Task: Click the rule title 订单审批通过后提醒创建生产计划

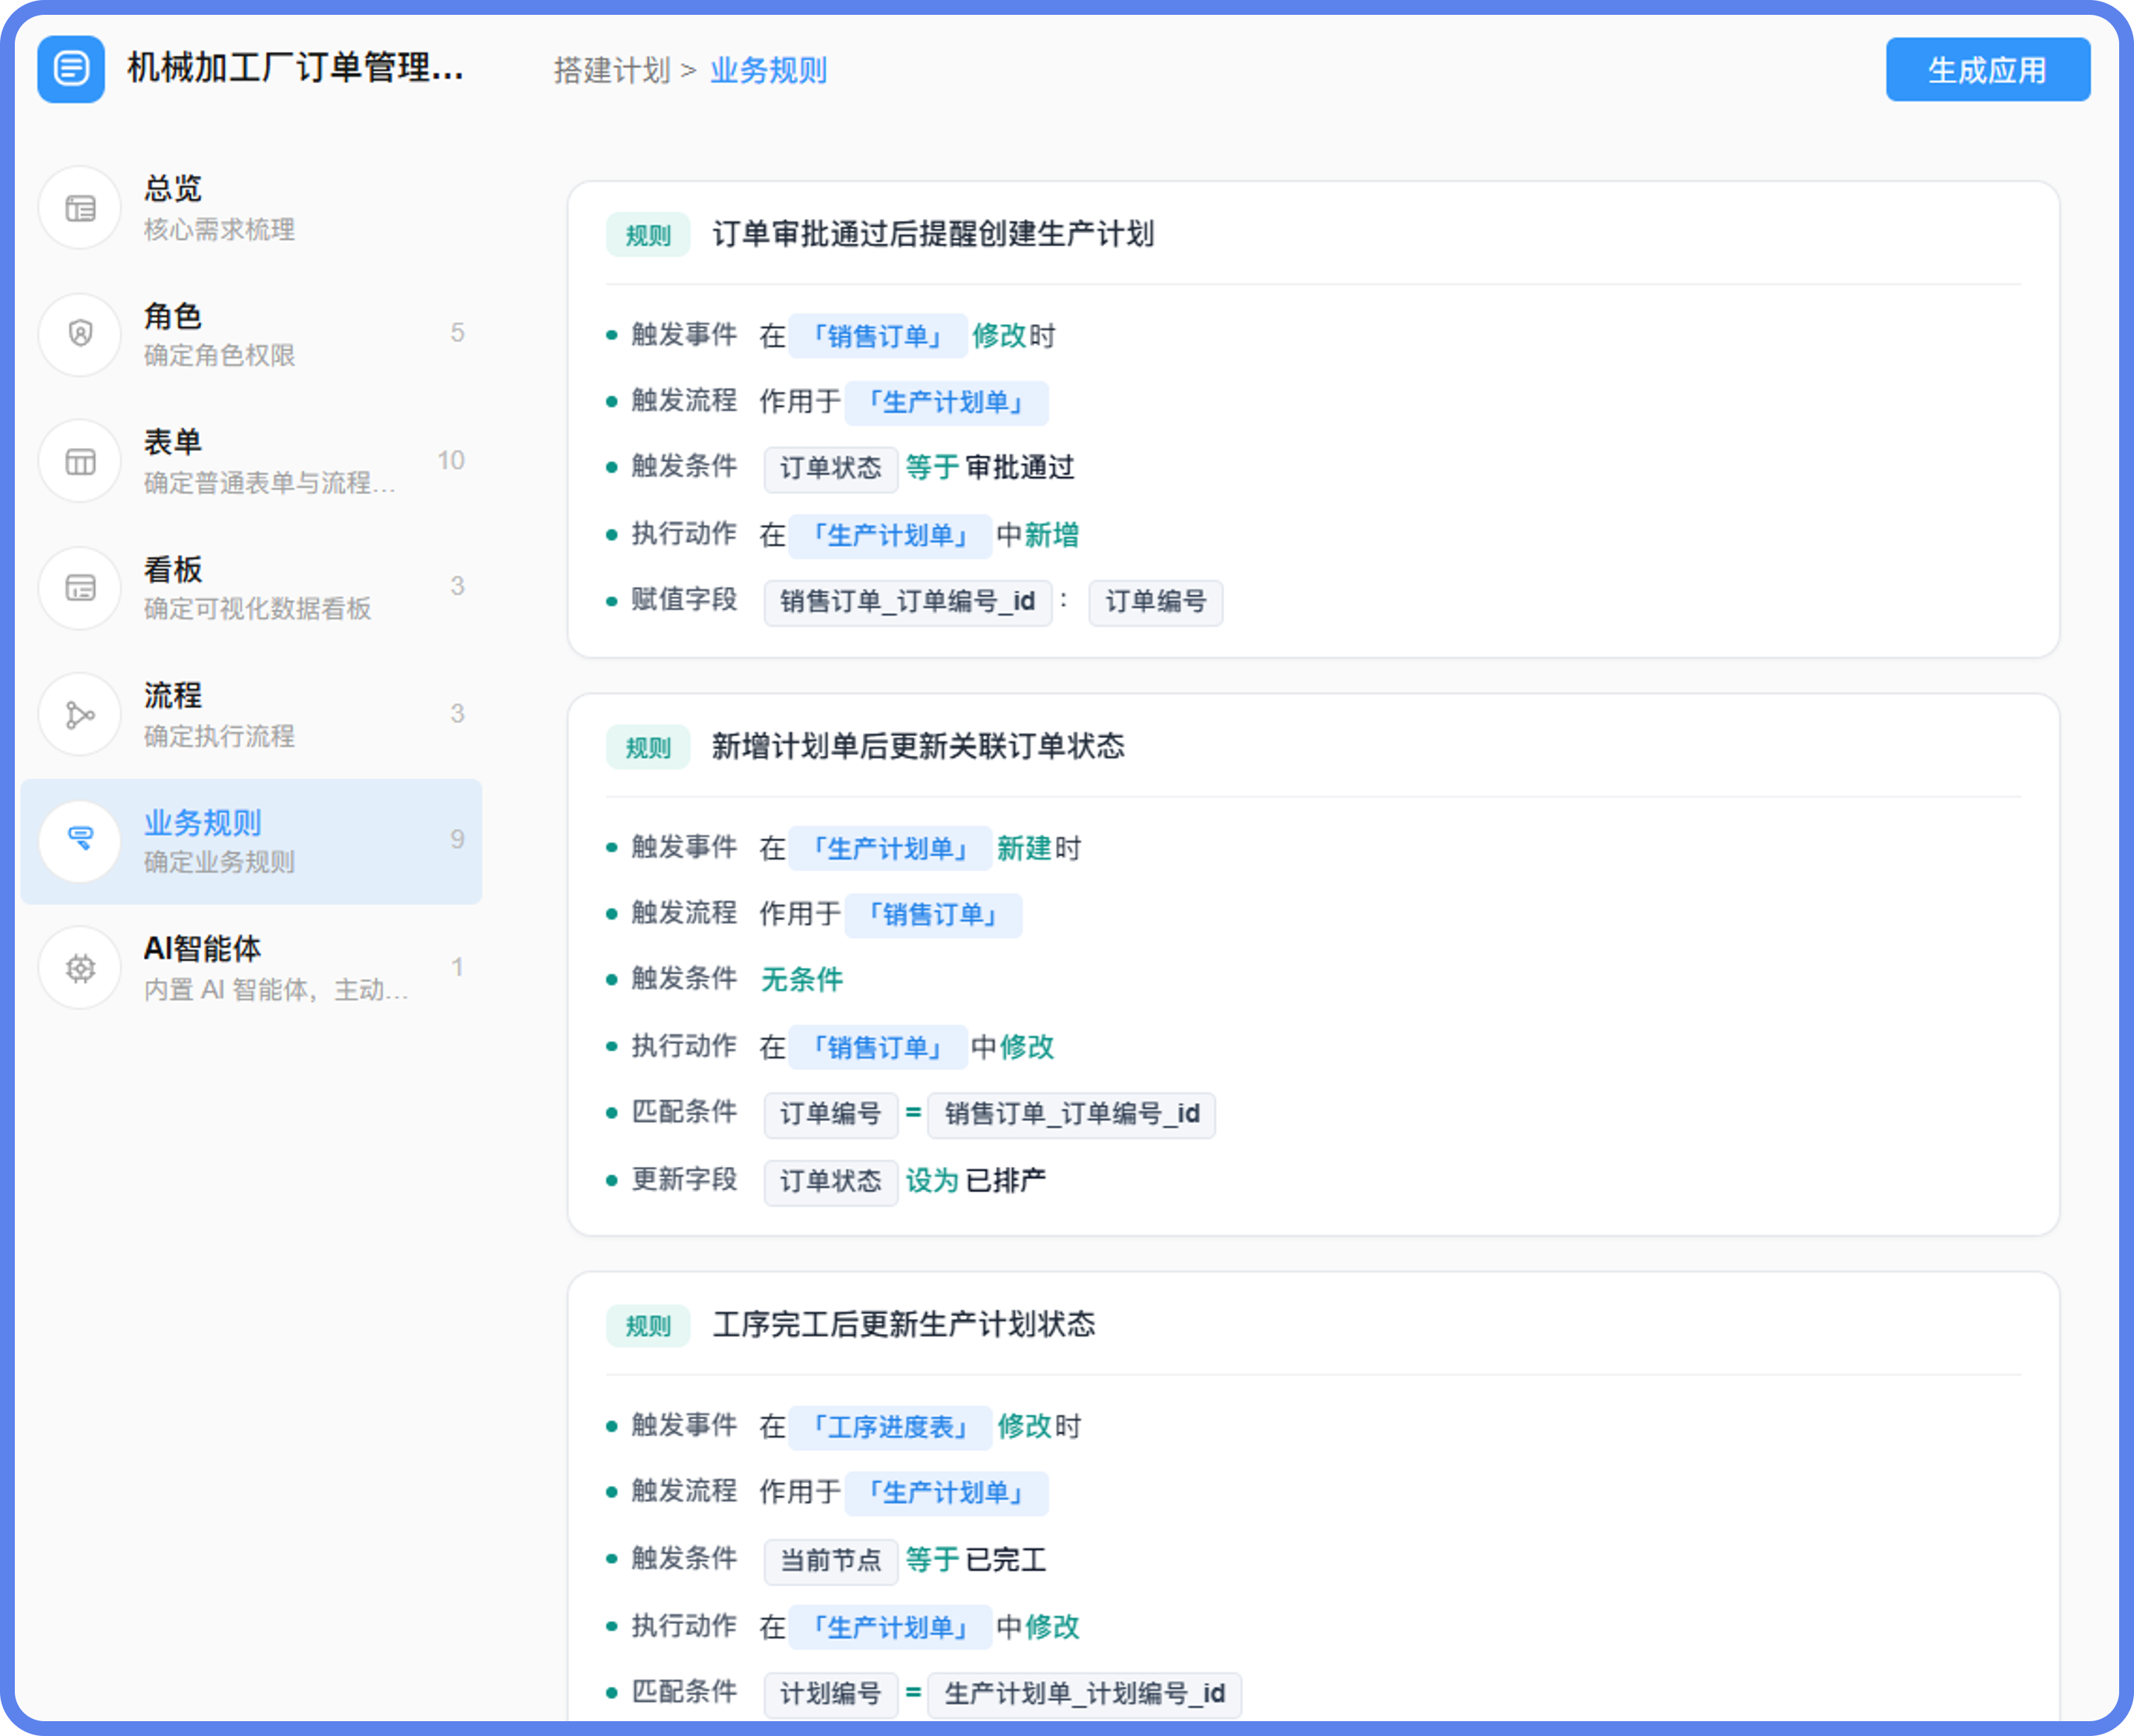Action: pyautogui.click(x=933, y=234)
